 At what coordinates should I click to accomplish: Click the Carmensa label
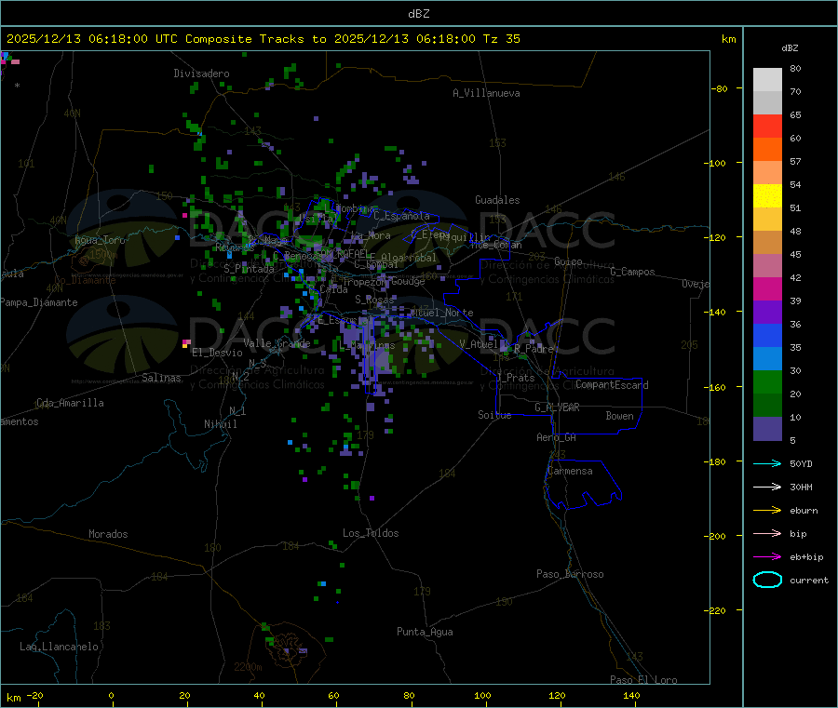(570, 471)
